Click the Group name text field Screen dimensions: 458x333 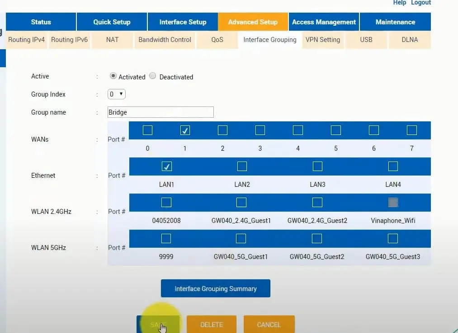161,112
